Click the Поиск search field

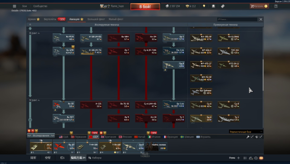(237, 19)
